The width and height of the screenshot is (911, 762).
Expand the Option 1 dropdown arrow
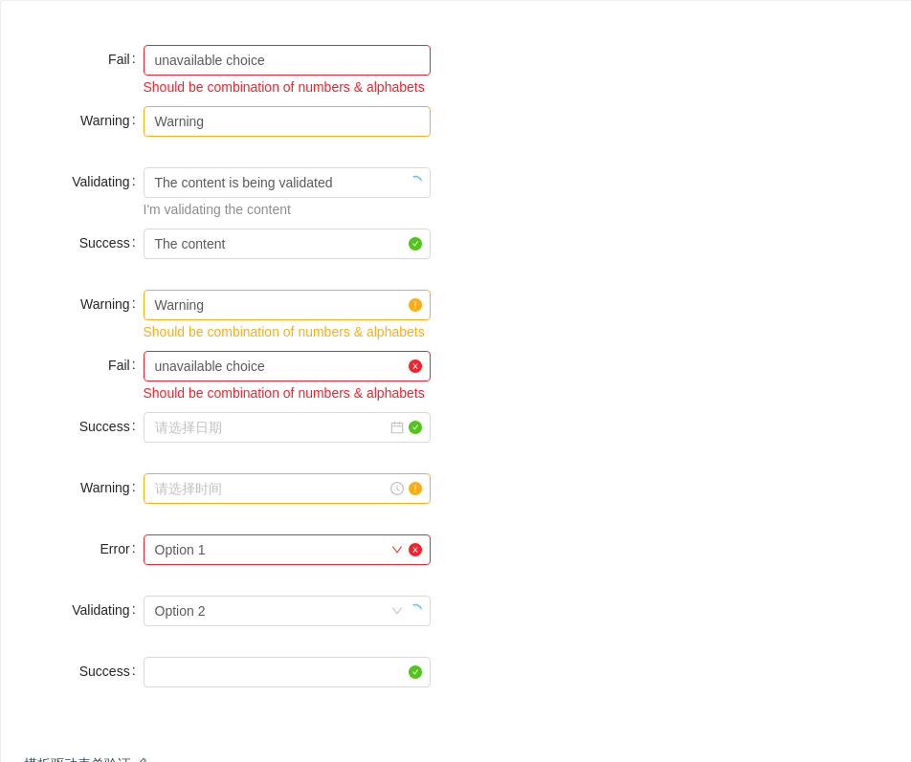[x=397, y=550]
